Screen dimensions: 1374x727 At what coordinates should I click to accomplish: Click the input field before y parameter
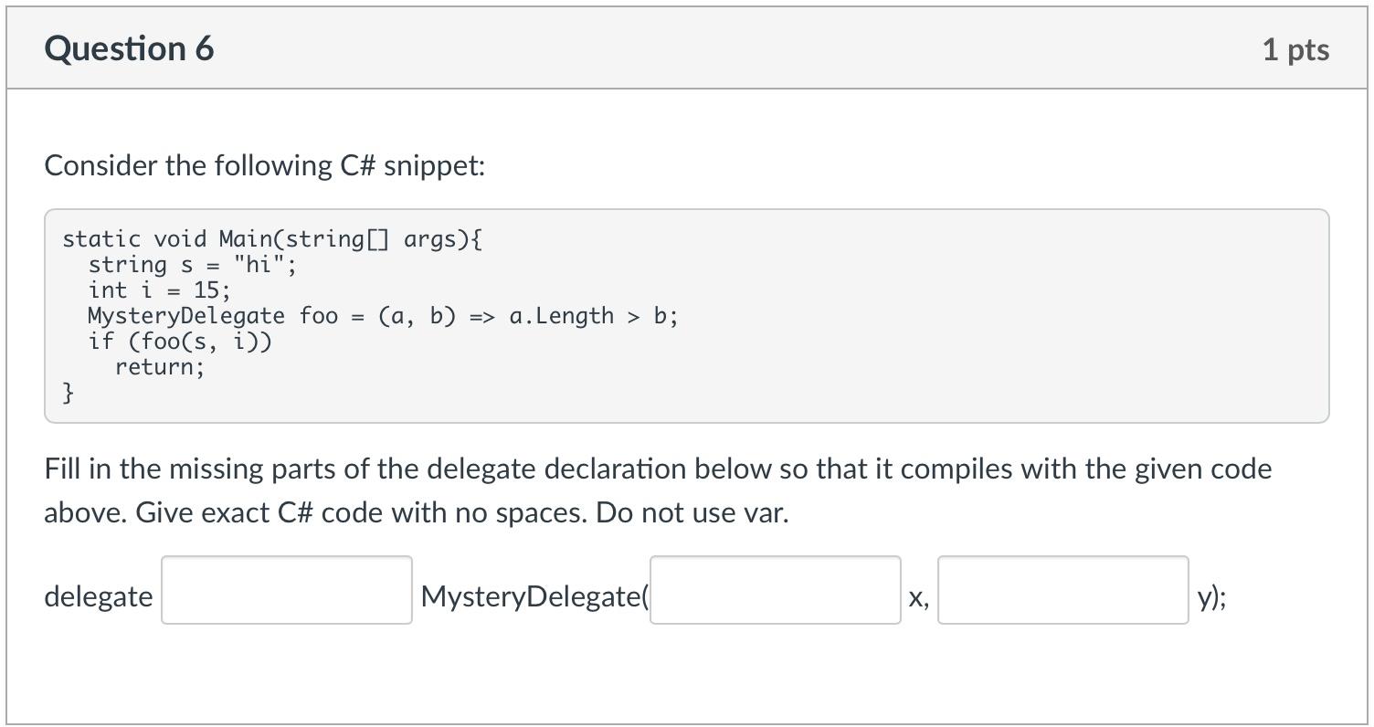1062,591
